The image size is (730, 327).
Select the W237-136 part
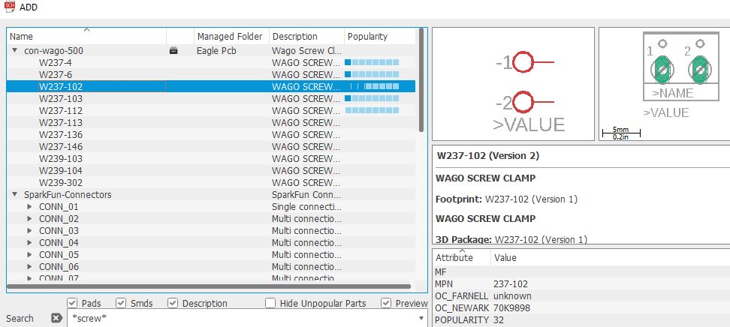(x=61, y=135)
